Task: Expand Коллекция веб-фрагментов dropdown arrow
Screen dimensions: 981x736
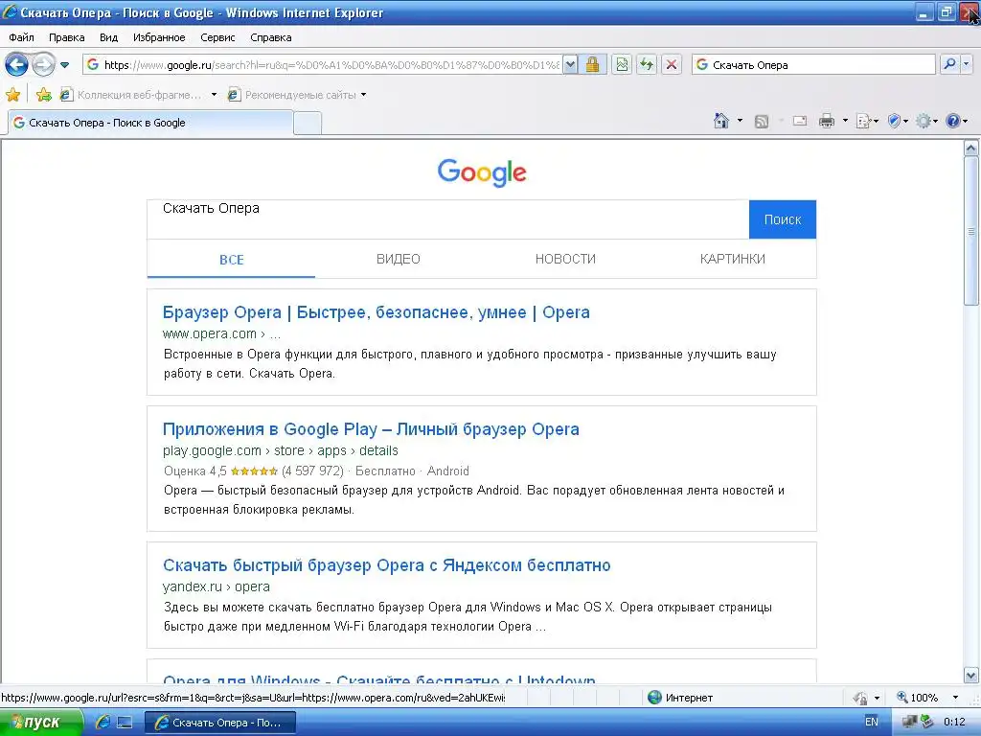Action: 214,95
